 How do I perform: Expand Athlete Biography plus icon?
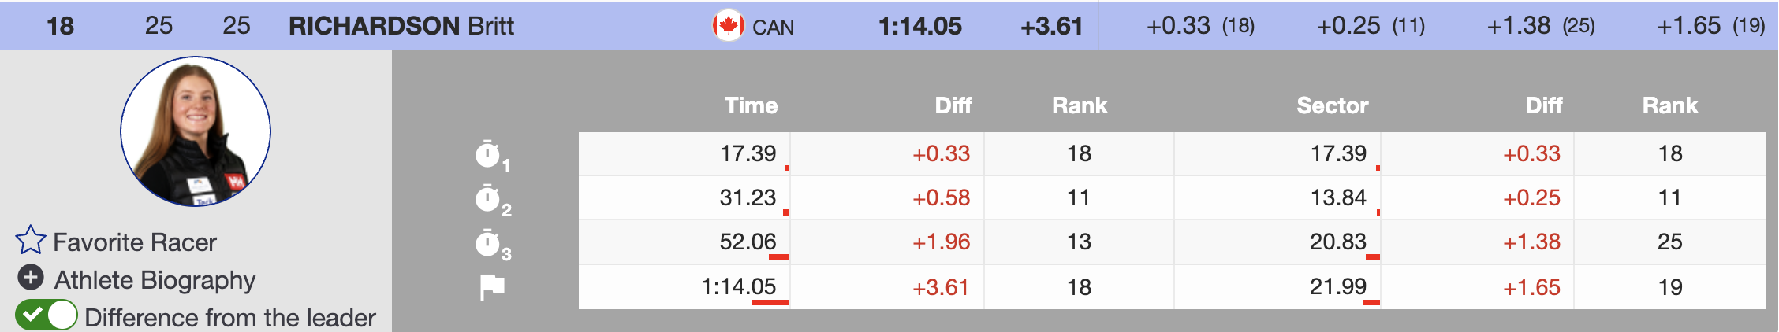tap(31, 278)
